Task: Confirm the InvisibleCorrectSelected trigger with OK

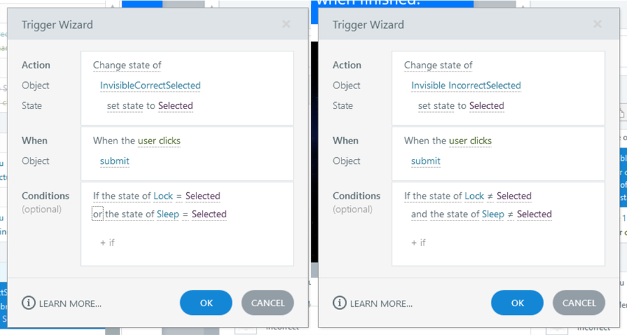Action: 206,303
